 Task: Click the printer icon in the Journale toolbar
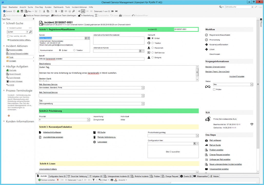click(112, 180)
